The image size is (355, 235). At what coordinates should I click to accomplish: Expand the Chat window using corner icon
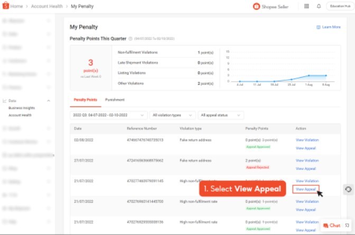pos(346,225)
